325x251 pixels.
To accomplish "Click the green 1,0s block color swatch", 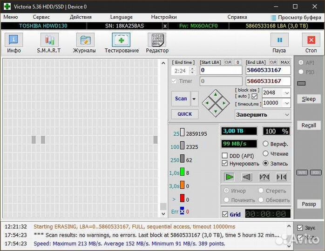I will tap(182, 172).
